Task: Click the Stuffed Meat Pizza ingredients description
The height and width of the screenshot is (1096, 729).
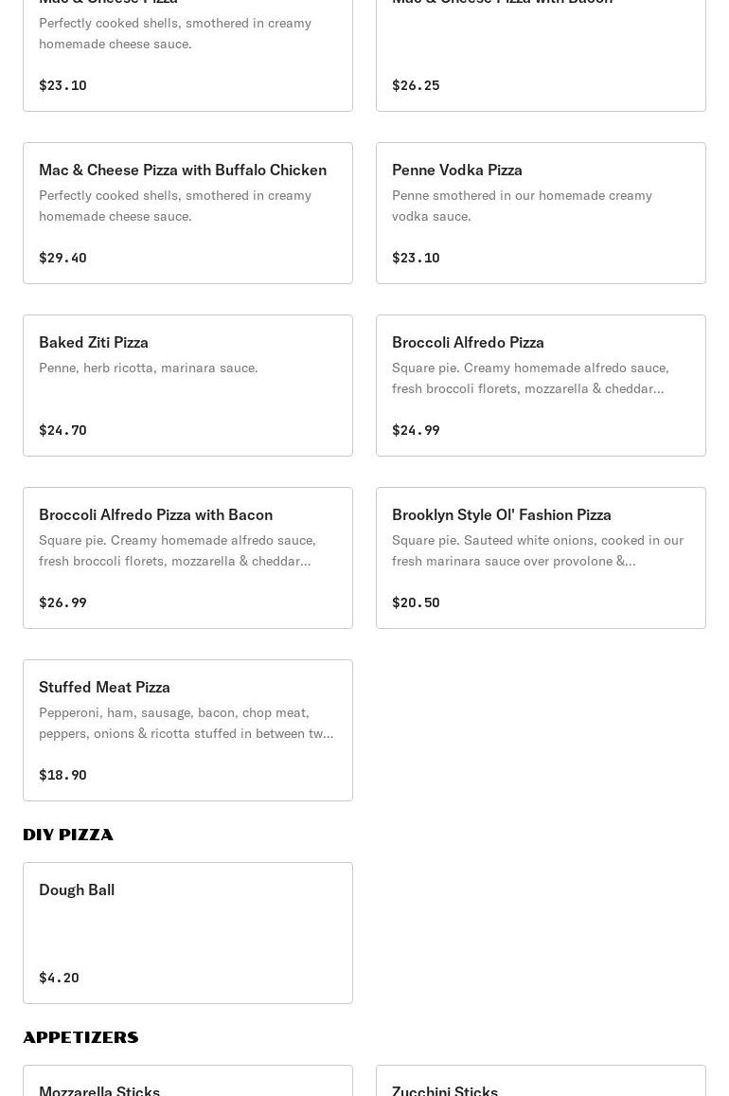Action: click(186, 723)
